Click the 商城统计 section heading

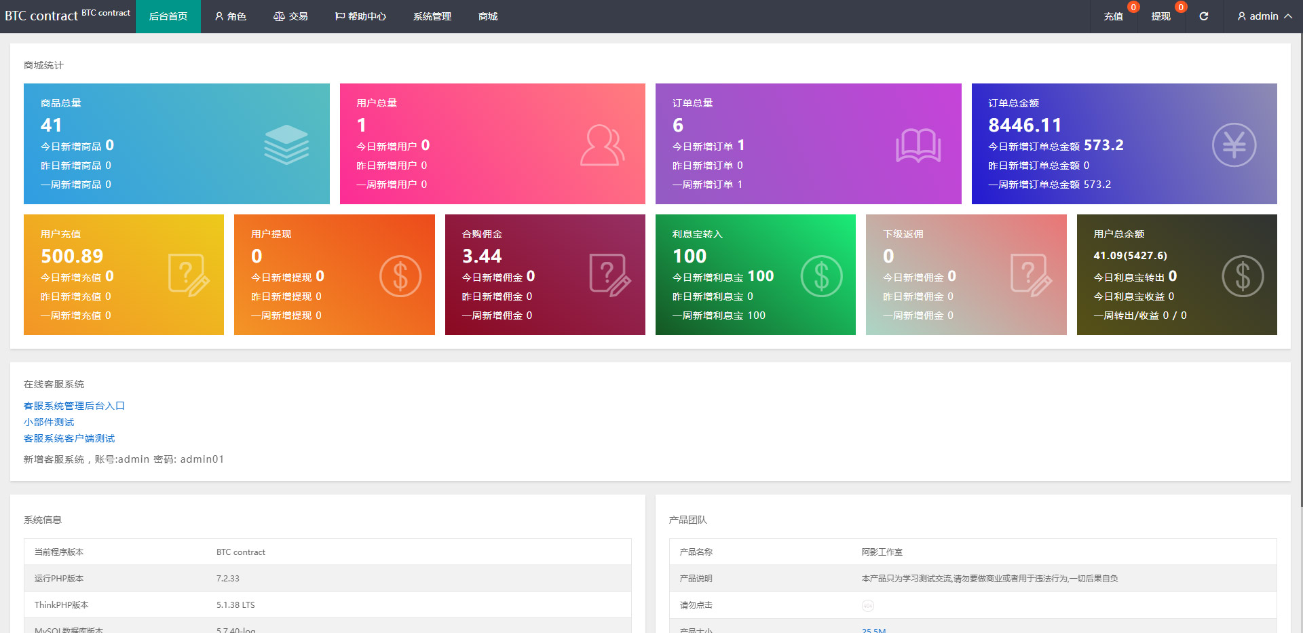pos(43,65)
